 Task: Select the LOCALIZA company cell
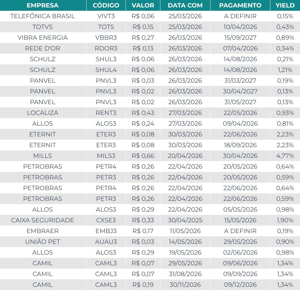coord(43,113)
